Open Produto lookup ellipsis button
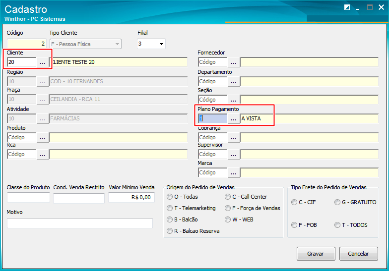This screenshot has width=389, height=271. (x=43, y=138)
